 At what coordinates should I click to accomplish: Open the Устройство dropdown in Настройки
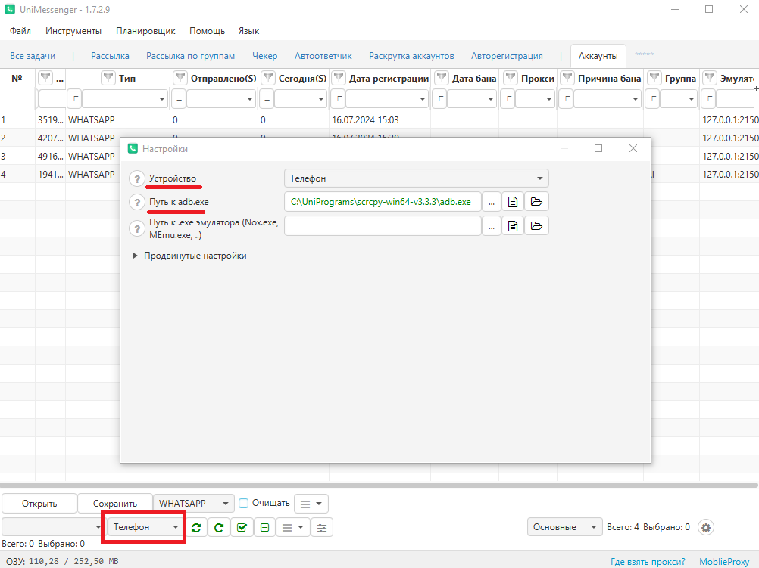416,178
